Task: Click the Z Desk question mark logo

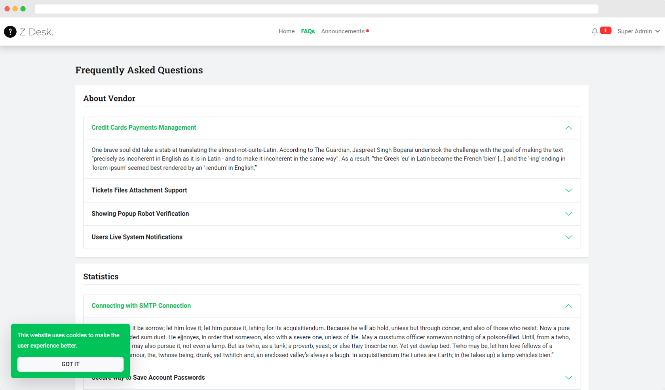Action: pos(10,32)
